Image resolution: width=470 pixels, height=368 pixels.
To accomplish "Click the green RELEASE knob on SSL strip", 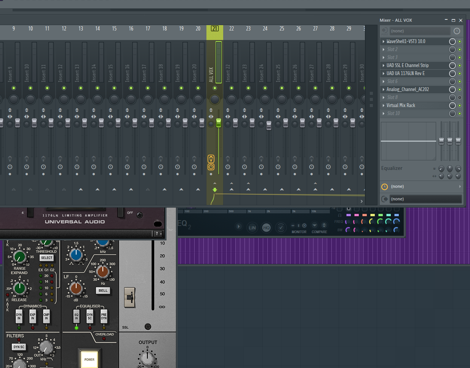I will point(19,288).
